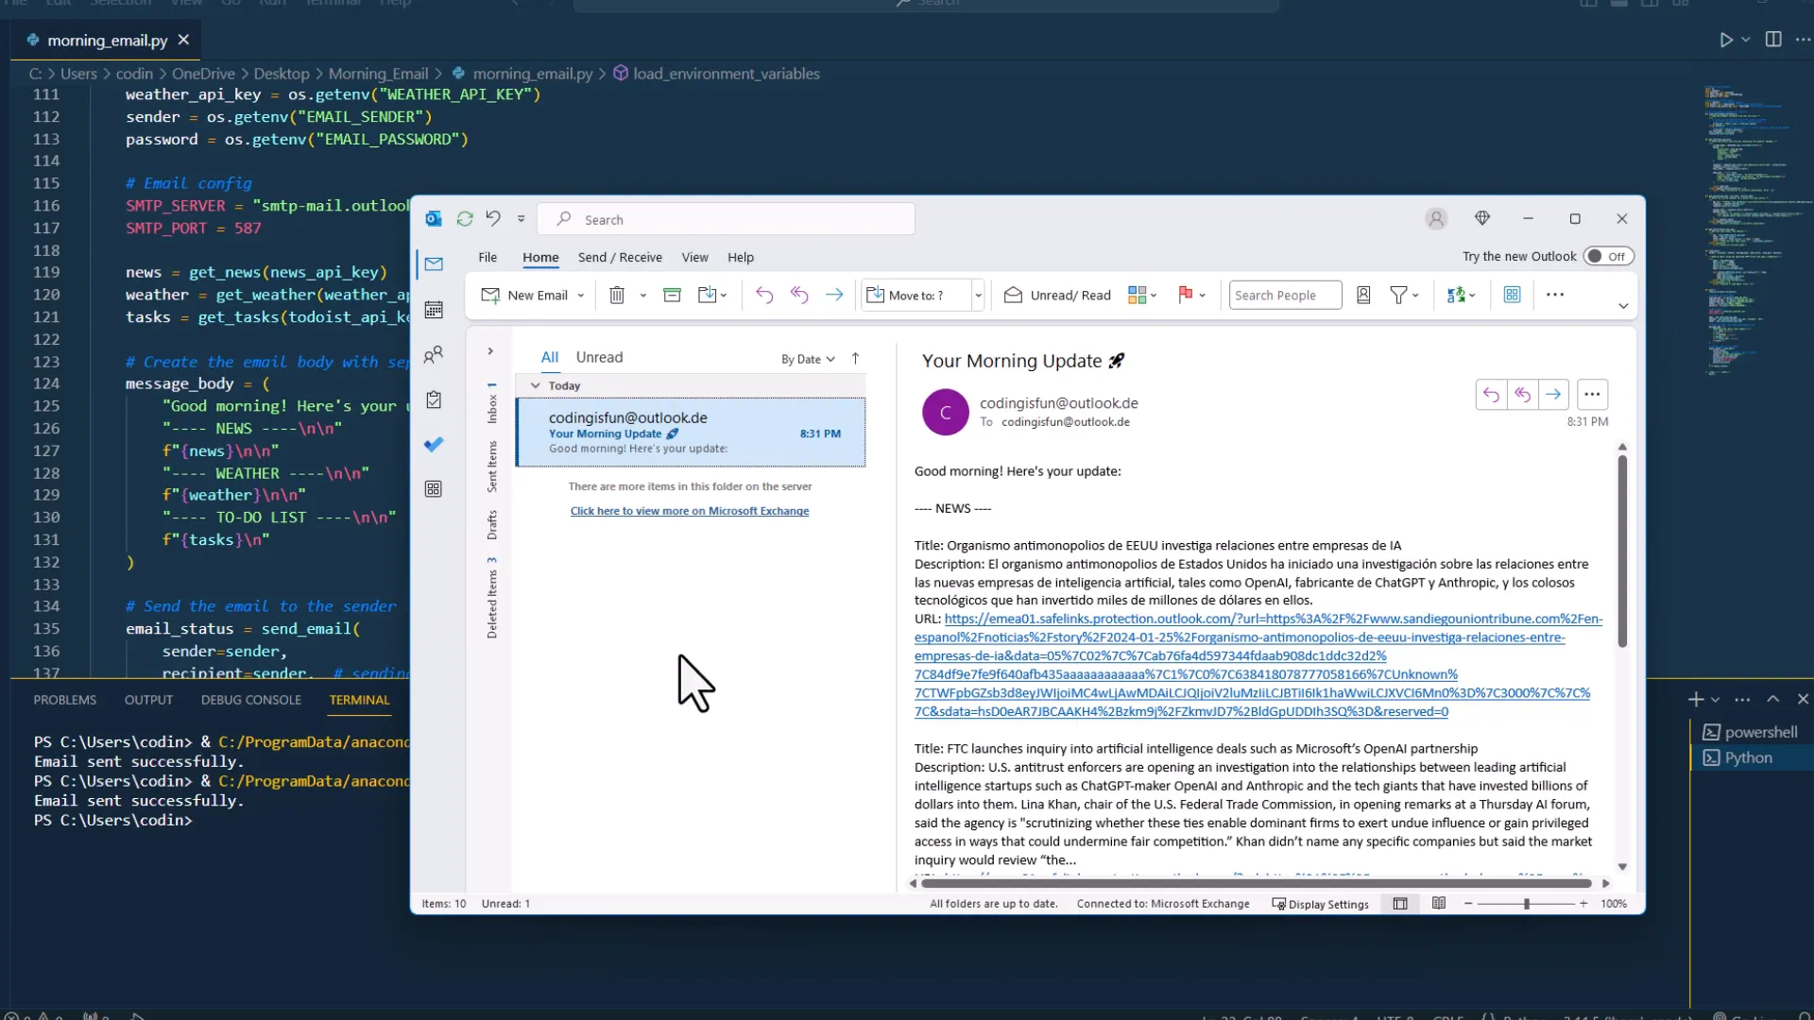Open the By Date sorting dropdown
Image resolution: width=1814 pixels, height=1020 pixels.
coord(807,359)
